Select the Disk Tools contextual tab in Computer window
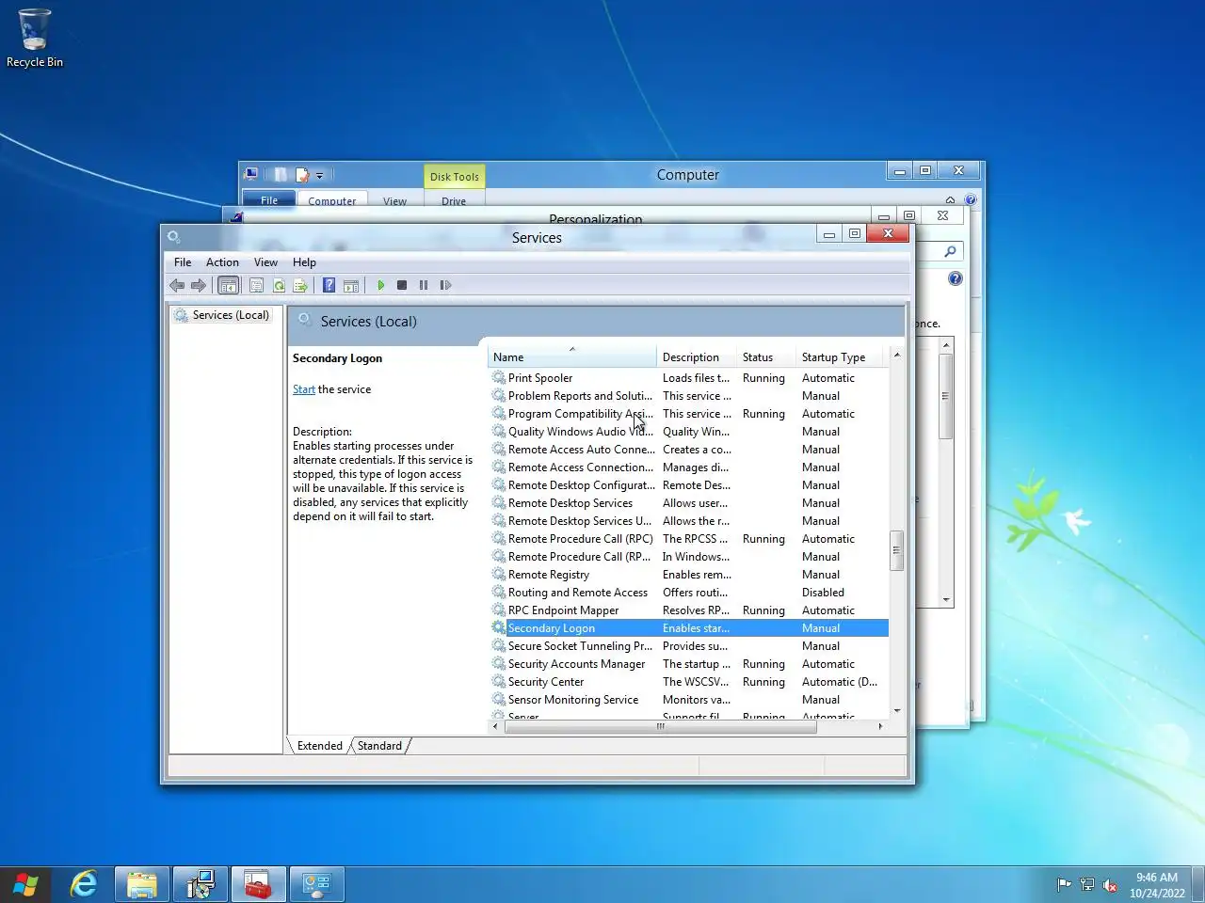 pyautogui.click(x=454, y=176)
